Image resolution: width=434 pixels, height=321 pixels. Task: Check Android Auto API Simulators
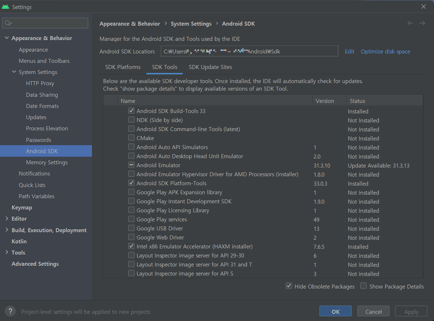[x=131, y=147]
